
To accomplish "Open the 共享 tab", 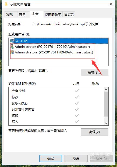I will point(22,14).
